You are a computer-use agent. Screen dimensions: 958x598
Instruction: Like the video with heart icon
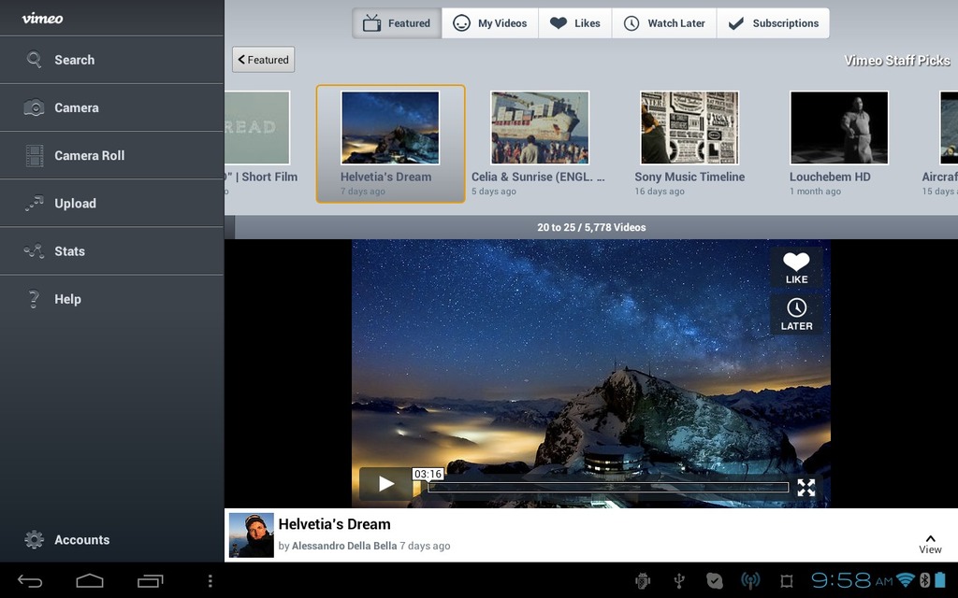[x=796, y=268]
